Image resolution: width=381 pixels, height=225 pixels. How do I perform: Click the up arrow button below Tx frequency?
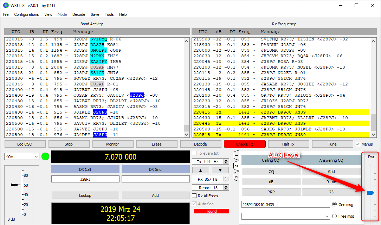pos(200,170)
